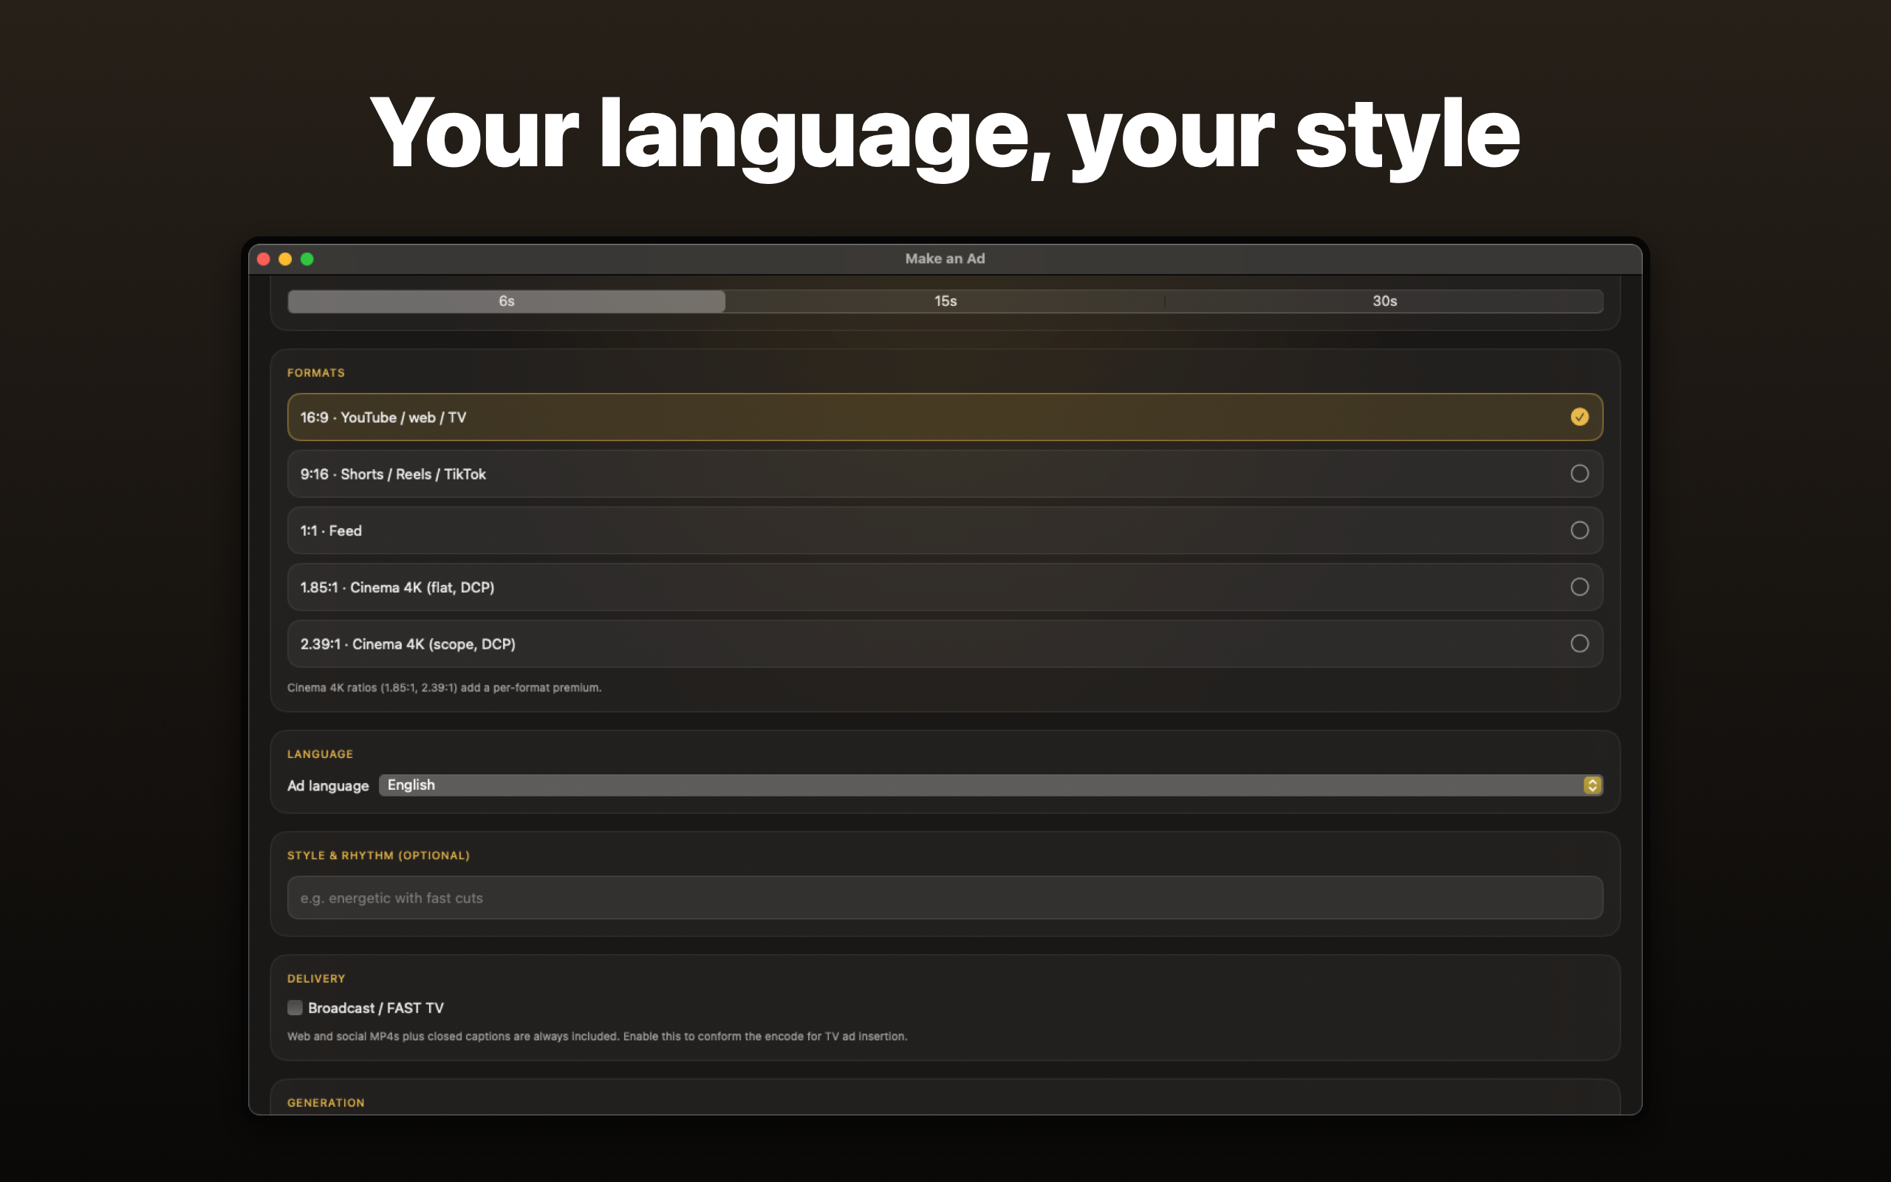The height and width of the screenshot is (1182, 1891).
Task: Click the language popup stepper arrows
Action: [1592, 785]
